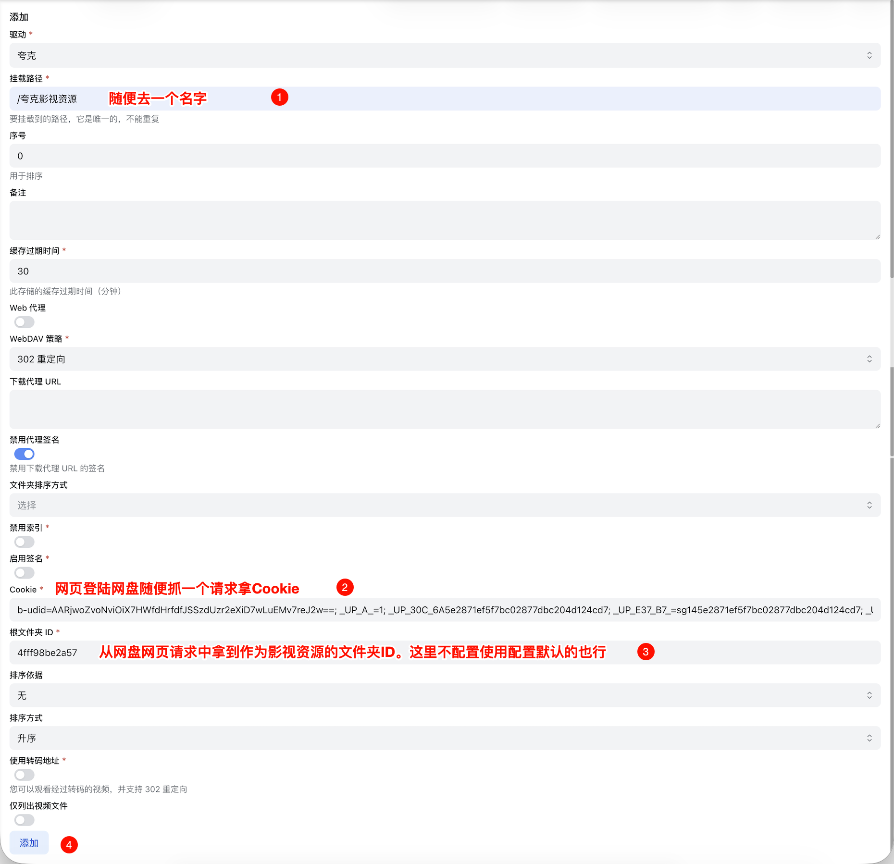Click the red number 3 marker
The image size is (894, 864).
point(646,652)
